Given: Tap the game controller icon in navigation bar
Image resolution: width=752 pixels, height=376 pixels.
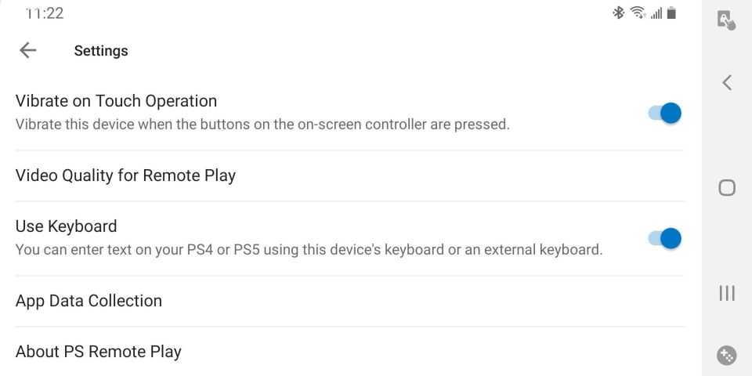Looking at the screenshot, I should pos(727,355).
